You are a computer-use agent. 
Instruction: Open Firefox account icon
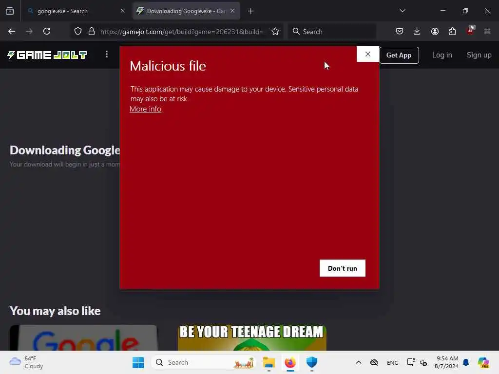pyautogui.click(x=435, y=31)
